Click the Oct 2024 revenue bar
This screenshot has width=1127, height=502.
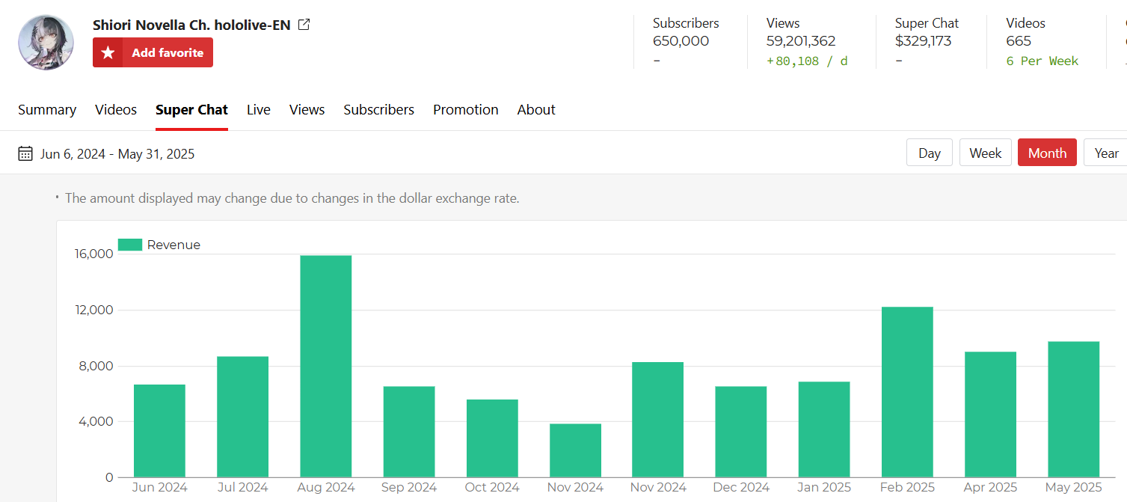(x=492, y=438)
